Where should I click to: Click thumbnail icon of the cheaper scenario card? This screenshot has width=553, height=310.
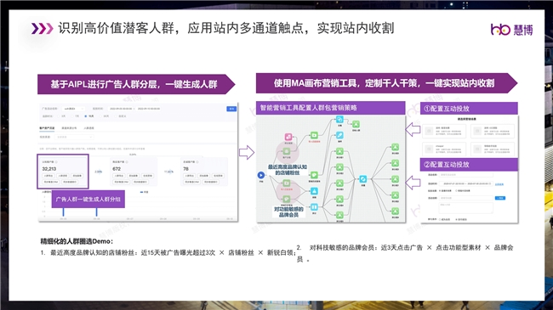[x=429, y=149]
